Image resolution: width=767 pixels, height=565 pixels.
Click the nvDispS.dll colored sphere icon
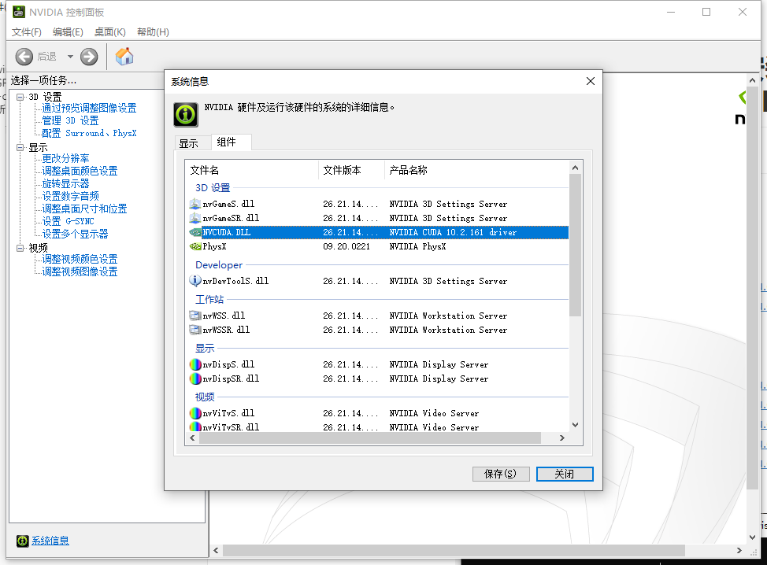pyautogui.click(x=195, y=364)
